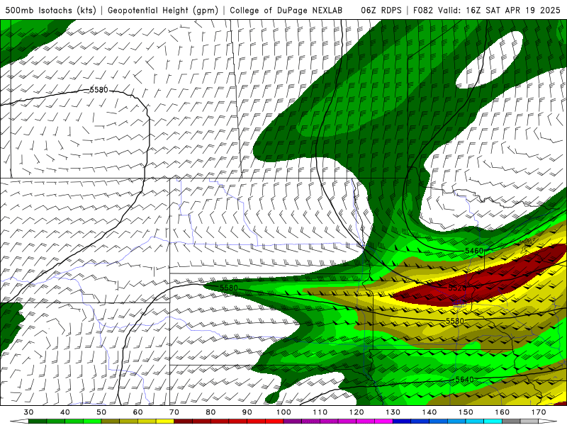The height and width of the screenshot is (425, 567).
Task: Click the 5520 height contour label
Action: 457,288
